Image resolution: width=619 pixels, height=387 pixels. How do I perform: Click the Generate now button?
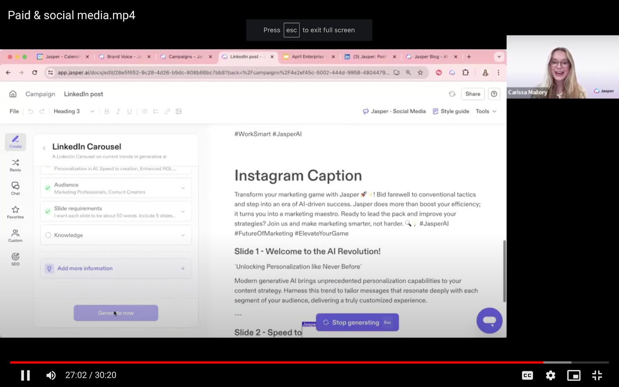tap(116, 313)
